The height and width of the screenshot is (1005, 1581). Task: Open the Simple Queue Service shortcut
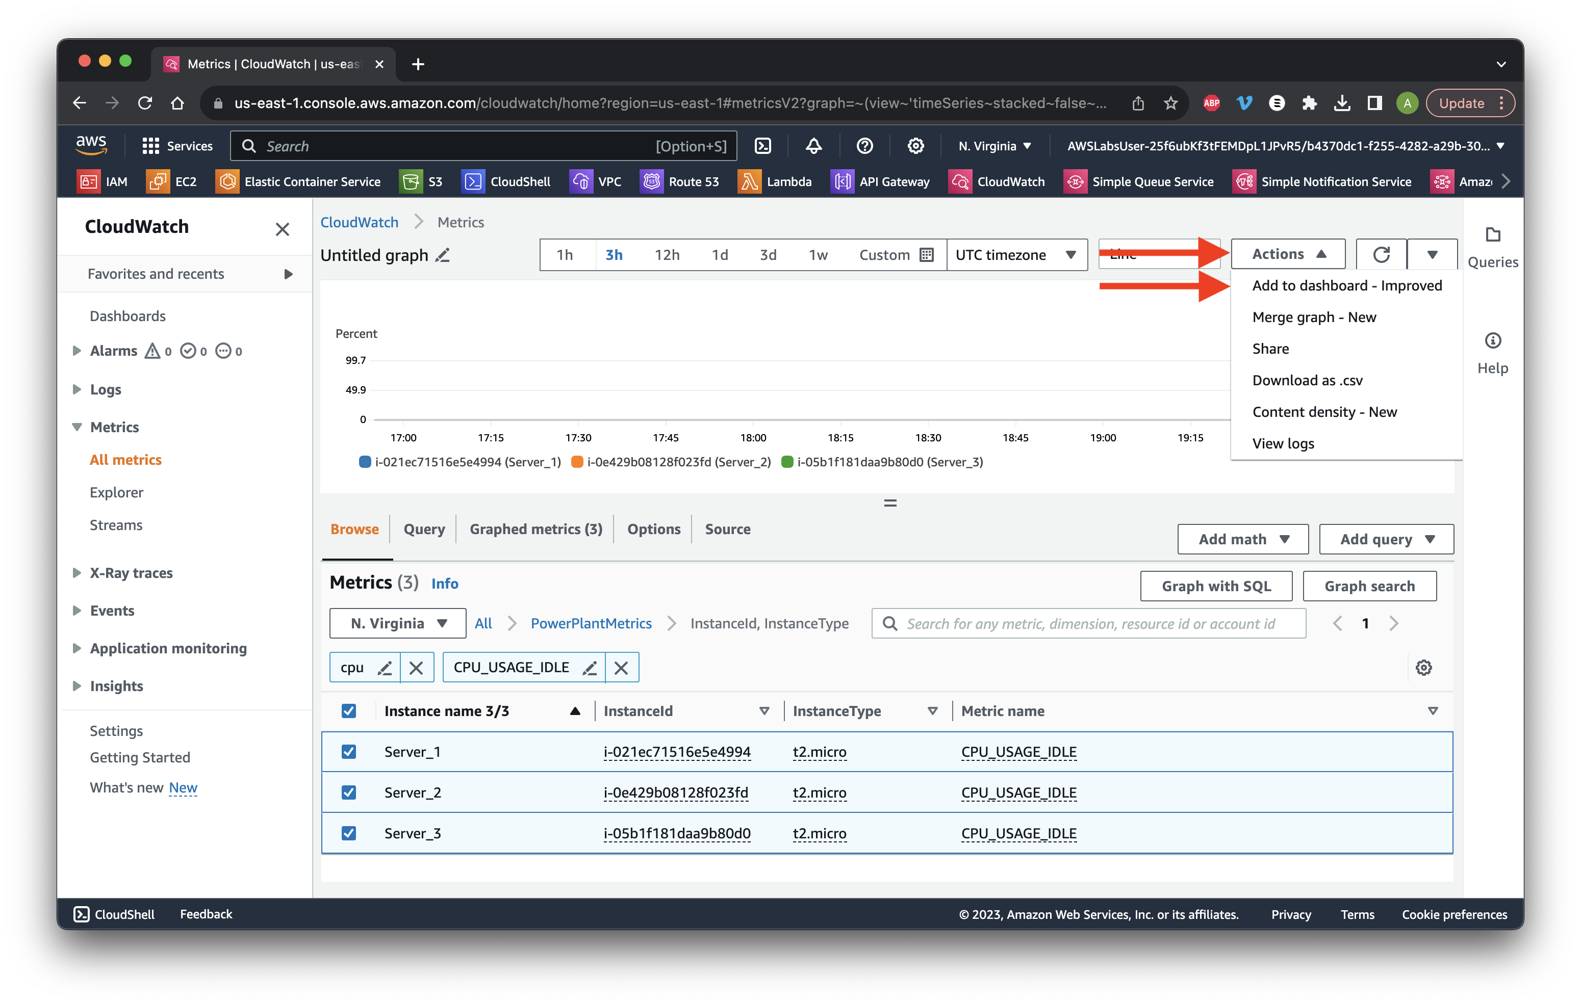(x=1138, y=182)
